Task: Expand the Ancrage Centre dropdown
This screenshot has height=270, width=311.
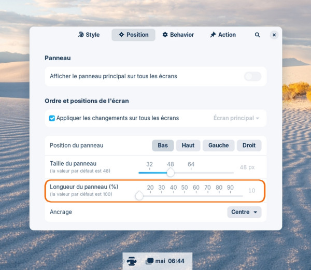Action: (244, 212)
